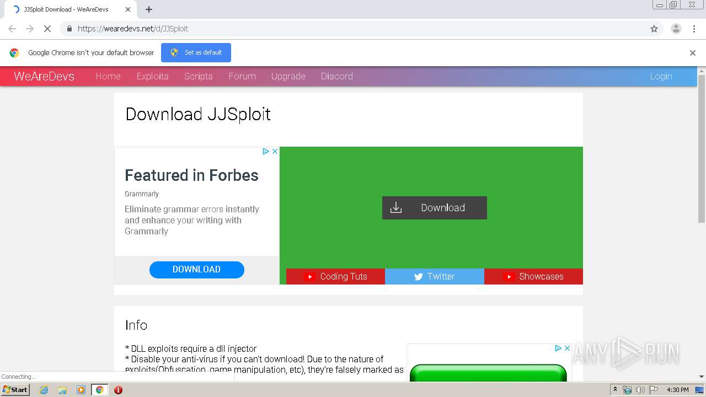Click the Featured in Forbes ad headline
This screenshot has height=397, width=706.
[191, 175]
